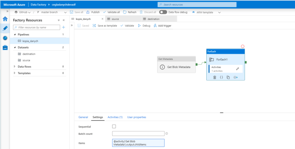Click ForEach green output connector
This screenshot has width=295, height=149.
coord(246,62)
